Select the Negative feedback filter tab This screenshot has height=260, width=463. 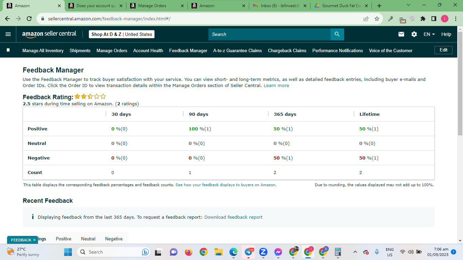[114, 239]
